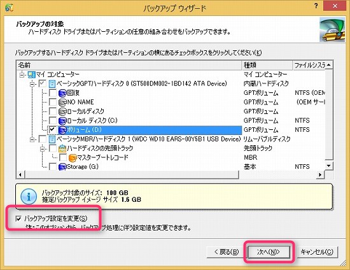The width and height of the screenshot is (350, 270).
Task: Click the Storage (G:) volume icon
Action: tap(62, 167)
